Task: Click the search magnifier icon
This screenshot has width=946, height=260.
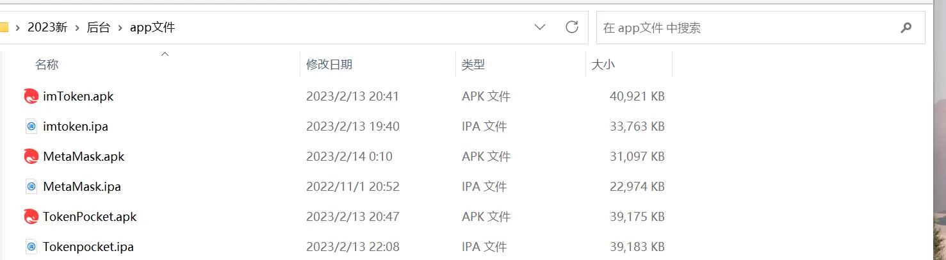Action: [906, 28]
